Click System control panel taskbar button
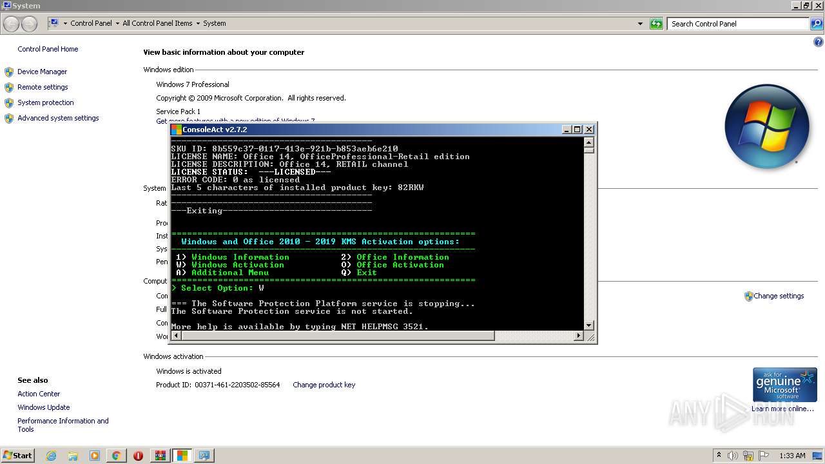The height and width of the screenshot is (464, 825). point(204,456)
